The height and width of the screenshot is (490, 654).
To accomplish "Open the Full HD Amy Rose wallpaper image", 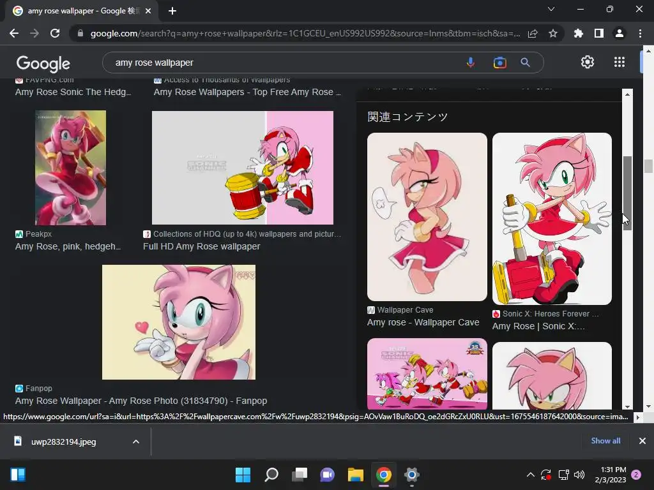I will coord(242,168).
